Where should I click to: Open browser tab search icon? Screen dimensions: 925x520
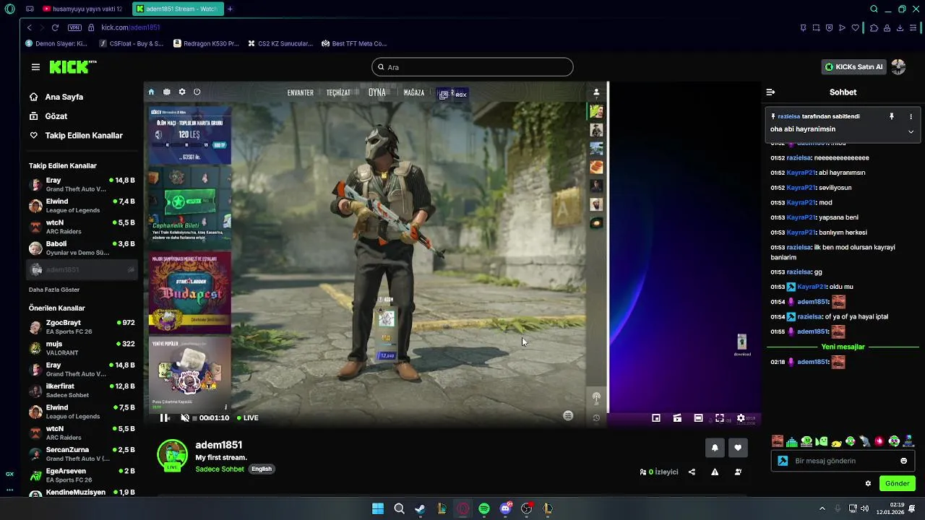tap(874, 9)
